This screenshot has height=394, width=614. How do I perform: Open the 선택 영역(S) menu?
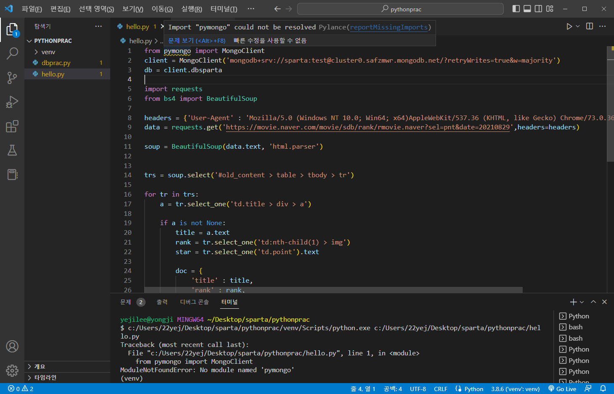pos(96,9)
